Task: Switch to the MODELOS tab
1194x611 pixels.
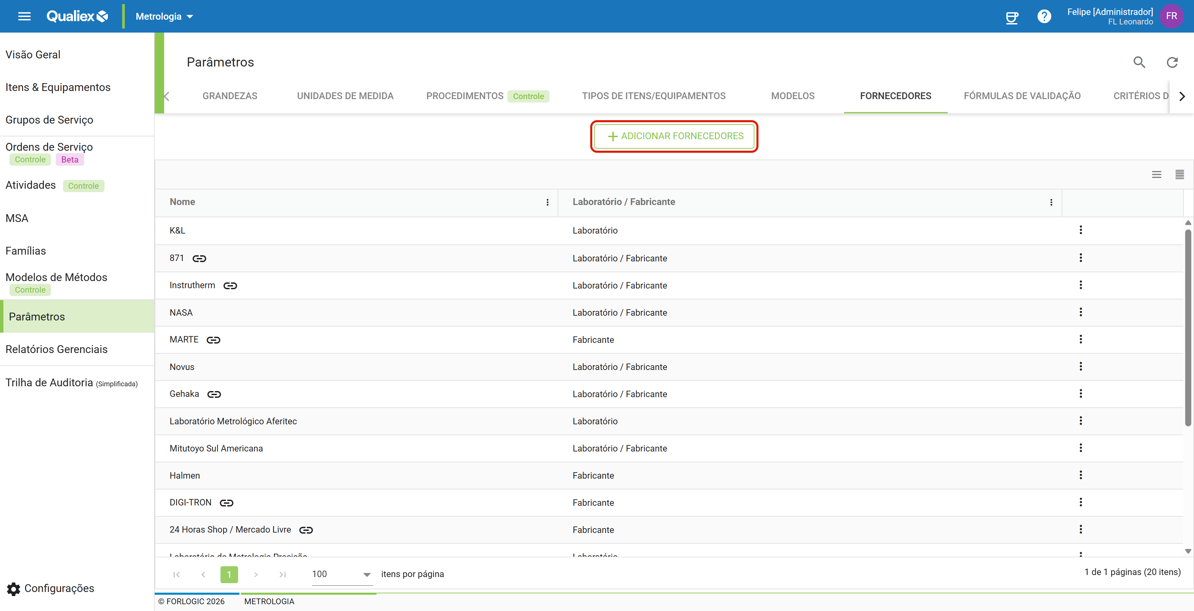Action: 793,96
